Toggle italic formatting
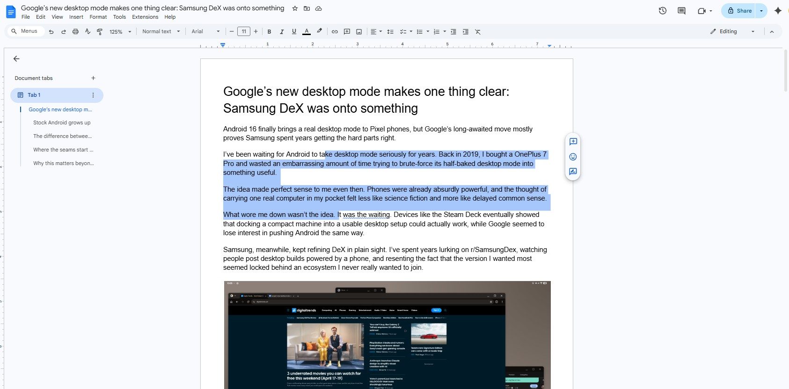Screen dimensions: 789x389 (x=282, y=32)
